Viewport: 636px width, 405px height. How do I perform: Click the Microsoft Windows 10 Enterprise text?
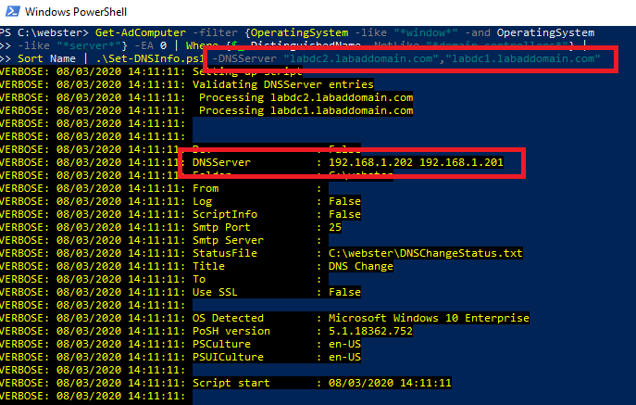click(x=429, y=318)
